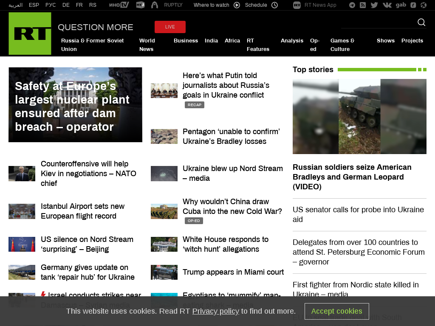Open Africa section

coord(232,40)
